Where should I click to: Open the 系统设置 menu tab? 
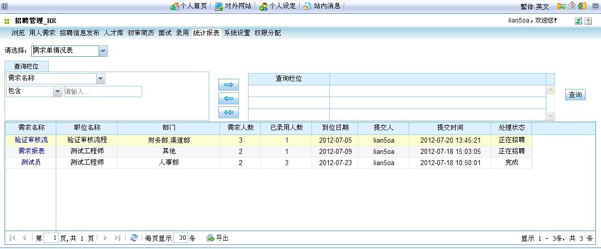click(237, 33)
